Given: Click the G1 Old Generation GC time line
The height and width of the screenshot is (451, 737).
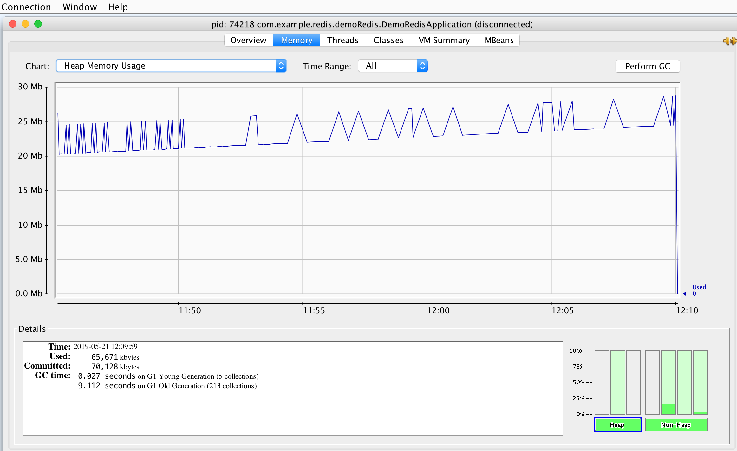Looking at the screenshot, I should (167, 386).
